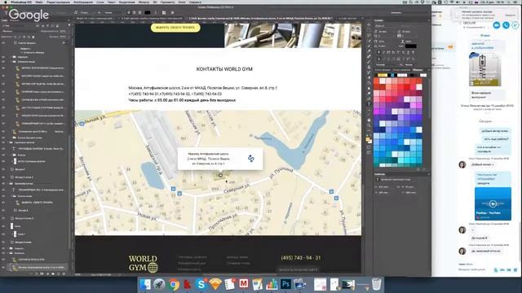The image size is (522, 293).
Task: Click the WORLD GYM footer logo
Action: 144,264
